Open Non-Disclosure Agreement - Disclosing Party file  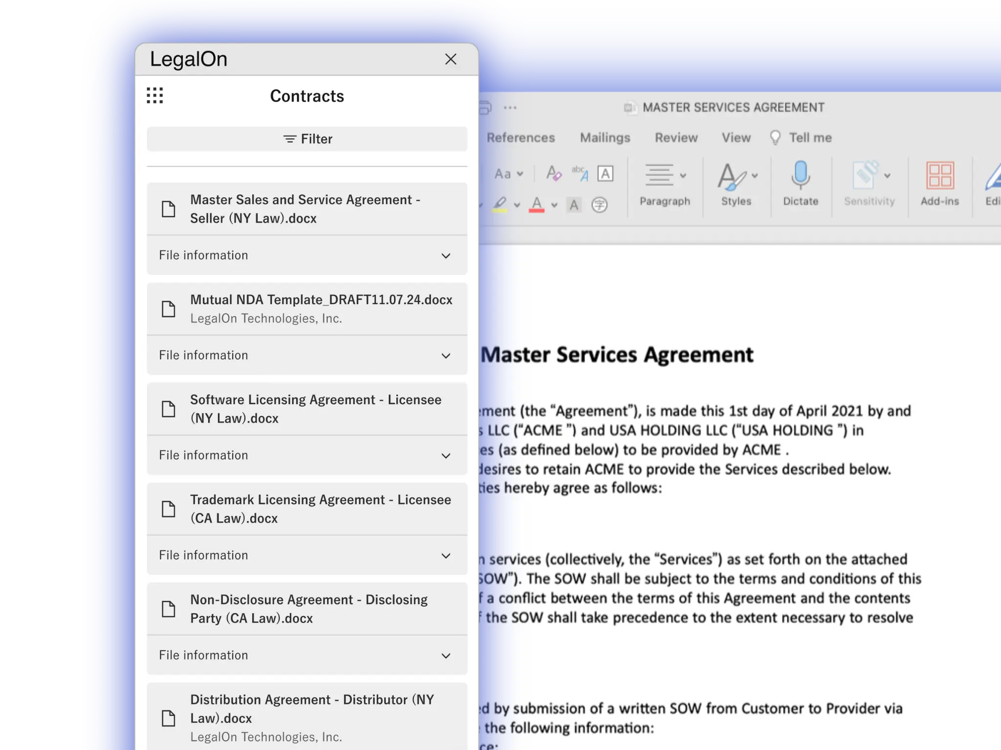[307, 609]
